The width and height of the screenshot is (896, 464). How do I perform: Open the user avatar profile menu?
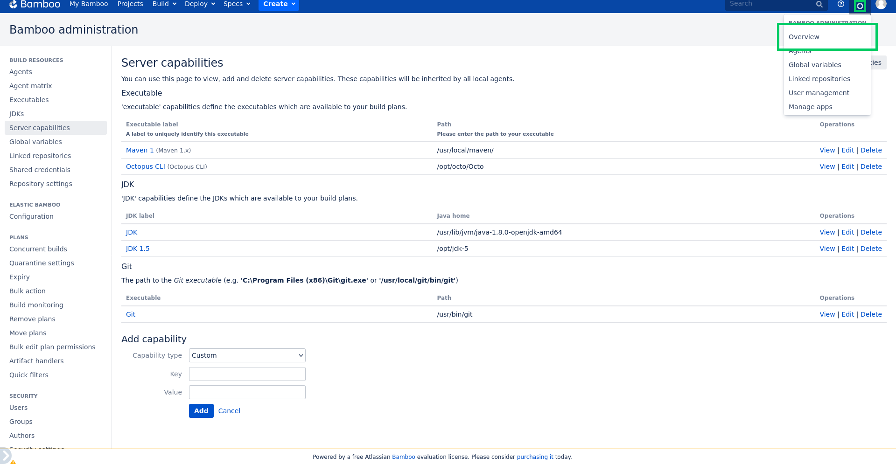point(881,4)
